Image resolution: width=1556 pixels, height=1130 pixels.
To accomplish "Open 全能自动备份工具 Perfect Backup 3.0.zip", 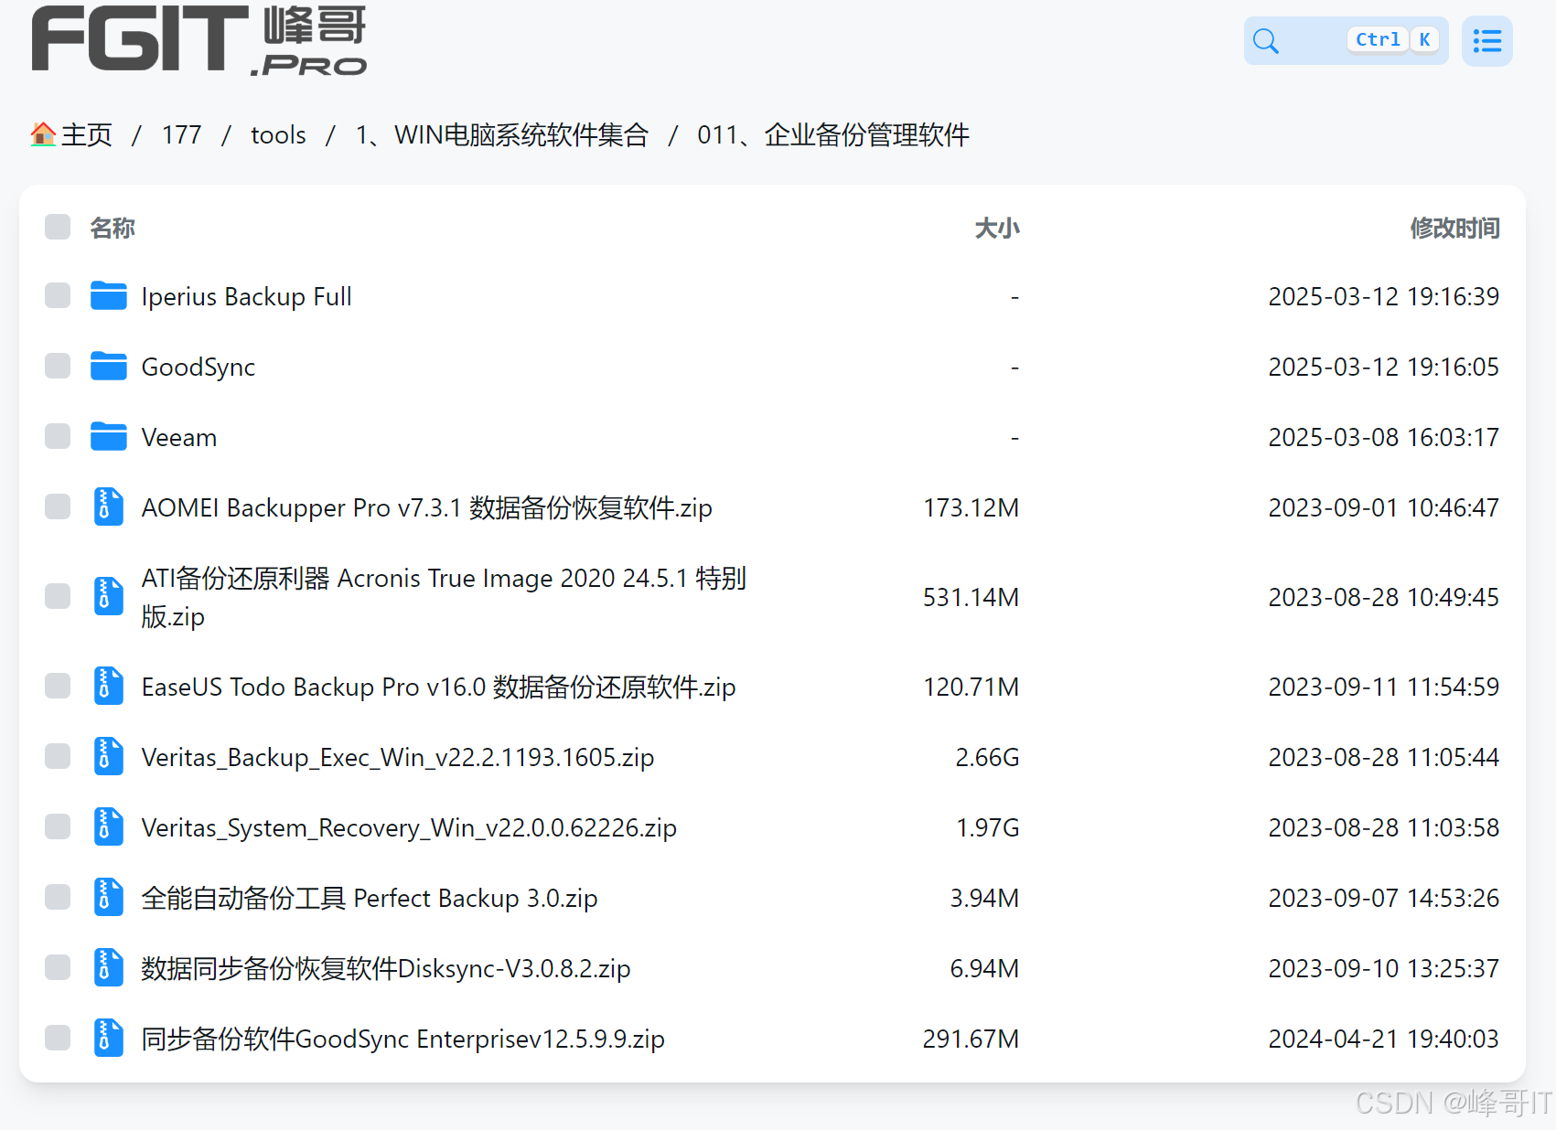I will pyautogui.click(x=370, y=899).
